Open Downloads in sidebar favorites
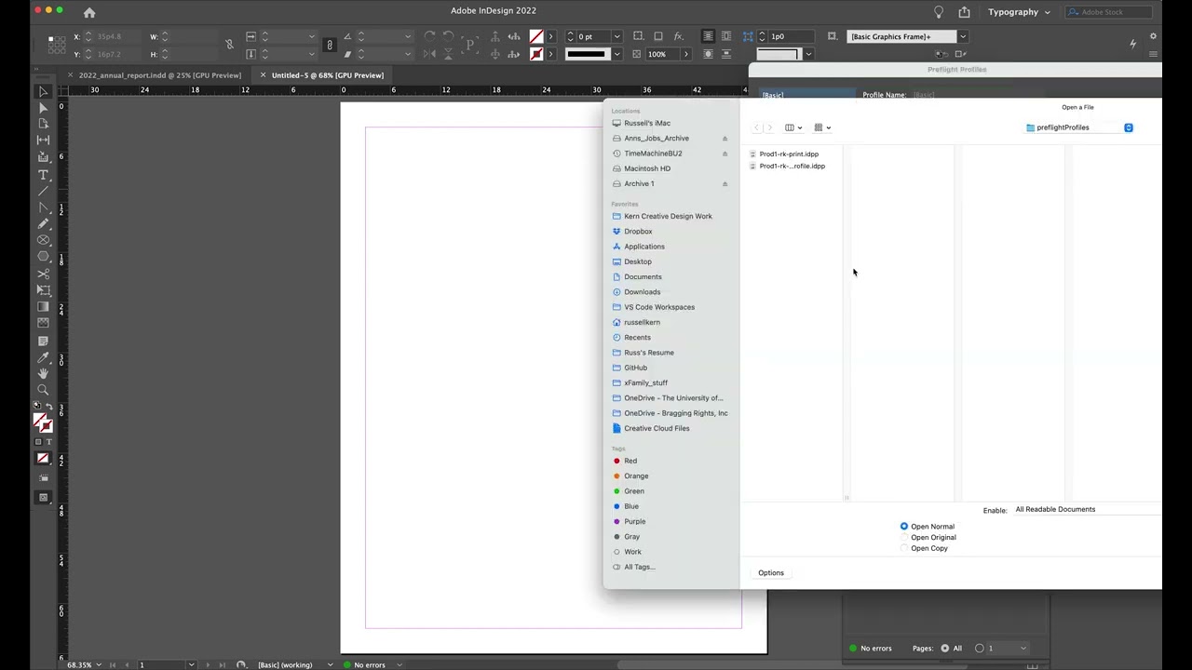Screen dimensions: 1192x670 coord(642,292)
